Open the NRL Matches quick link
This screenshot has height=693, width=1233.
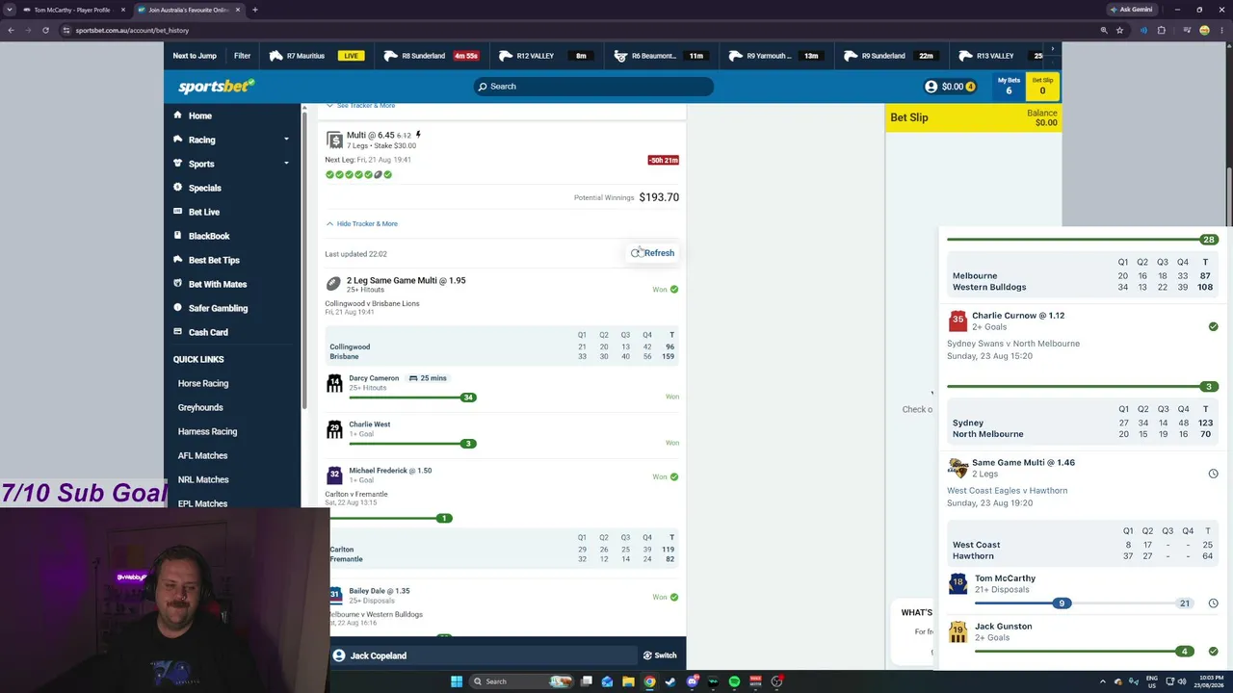[x=203, y=479]
